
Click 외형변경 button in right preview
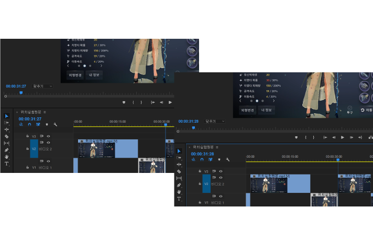click(x=247, y=110)
